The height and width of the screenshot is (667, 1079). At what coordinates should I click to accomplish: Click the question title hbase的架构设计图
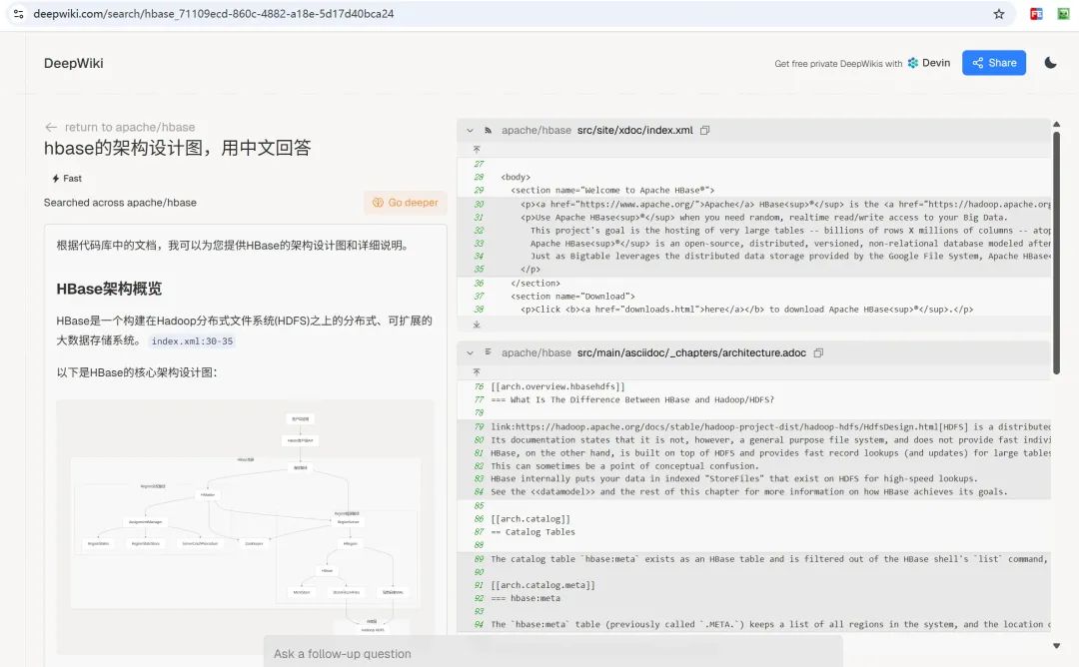click(x=177, y=148)
